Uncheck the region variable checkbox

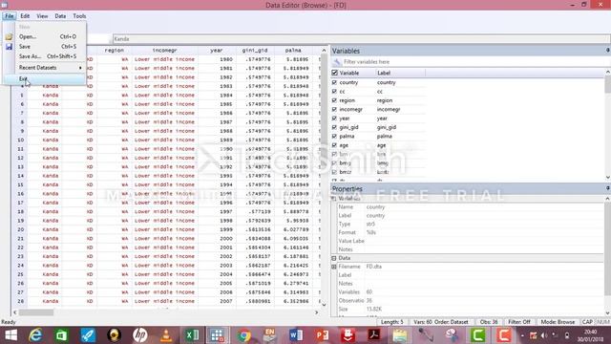point(334,100)
